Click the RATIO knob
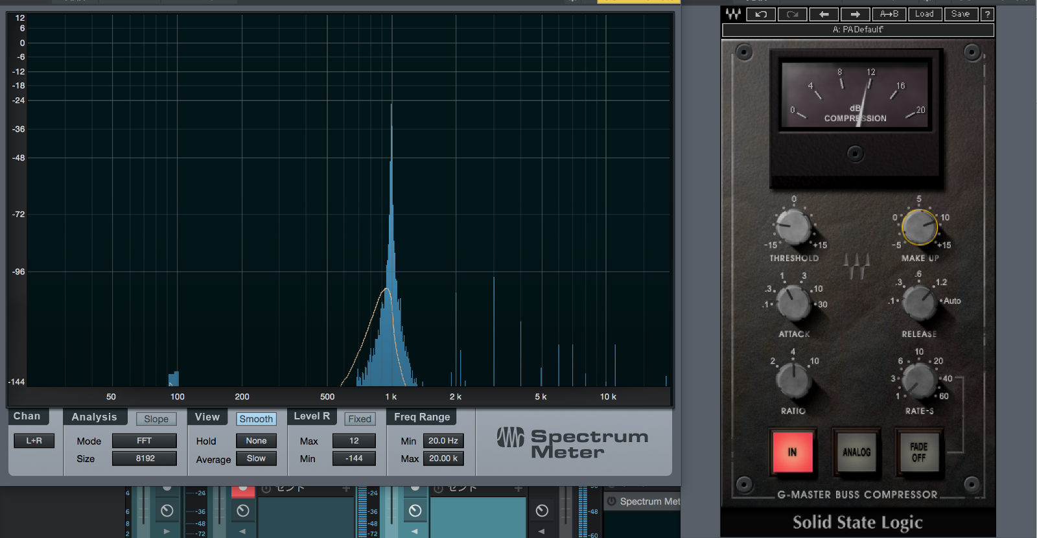This screenshot has height=538, width=1037. pyautogui.click(x=793, y=380)
